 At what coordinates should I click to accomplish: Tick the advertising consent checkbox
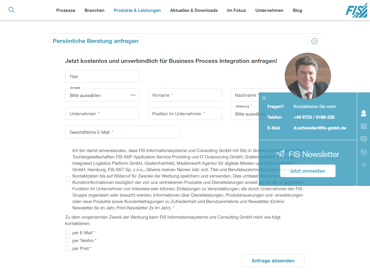coord(68,179)
